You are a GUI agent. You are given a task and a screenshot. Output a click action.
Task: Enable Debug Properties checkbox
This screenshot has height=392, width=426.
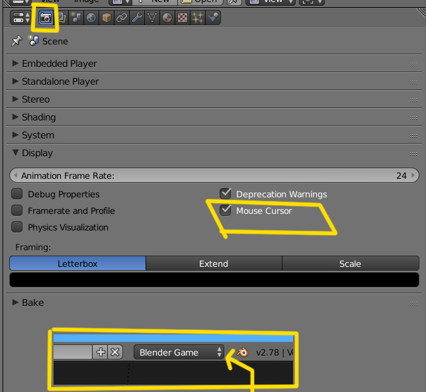coord(17,194)
